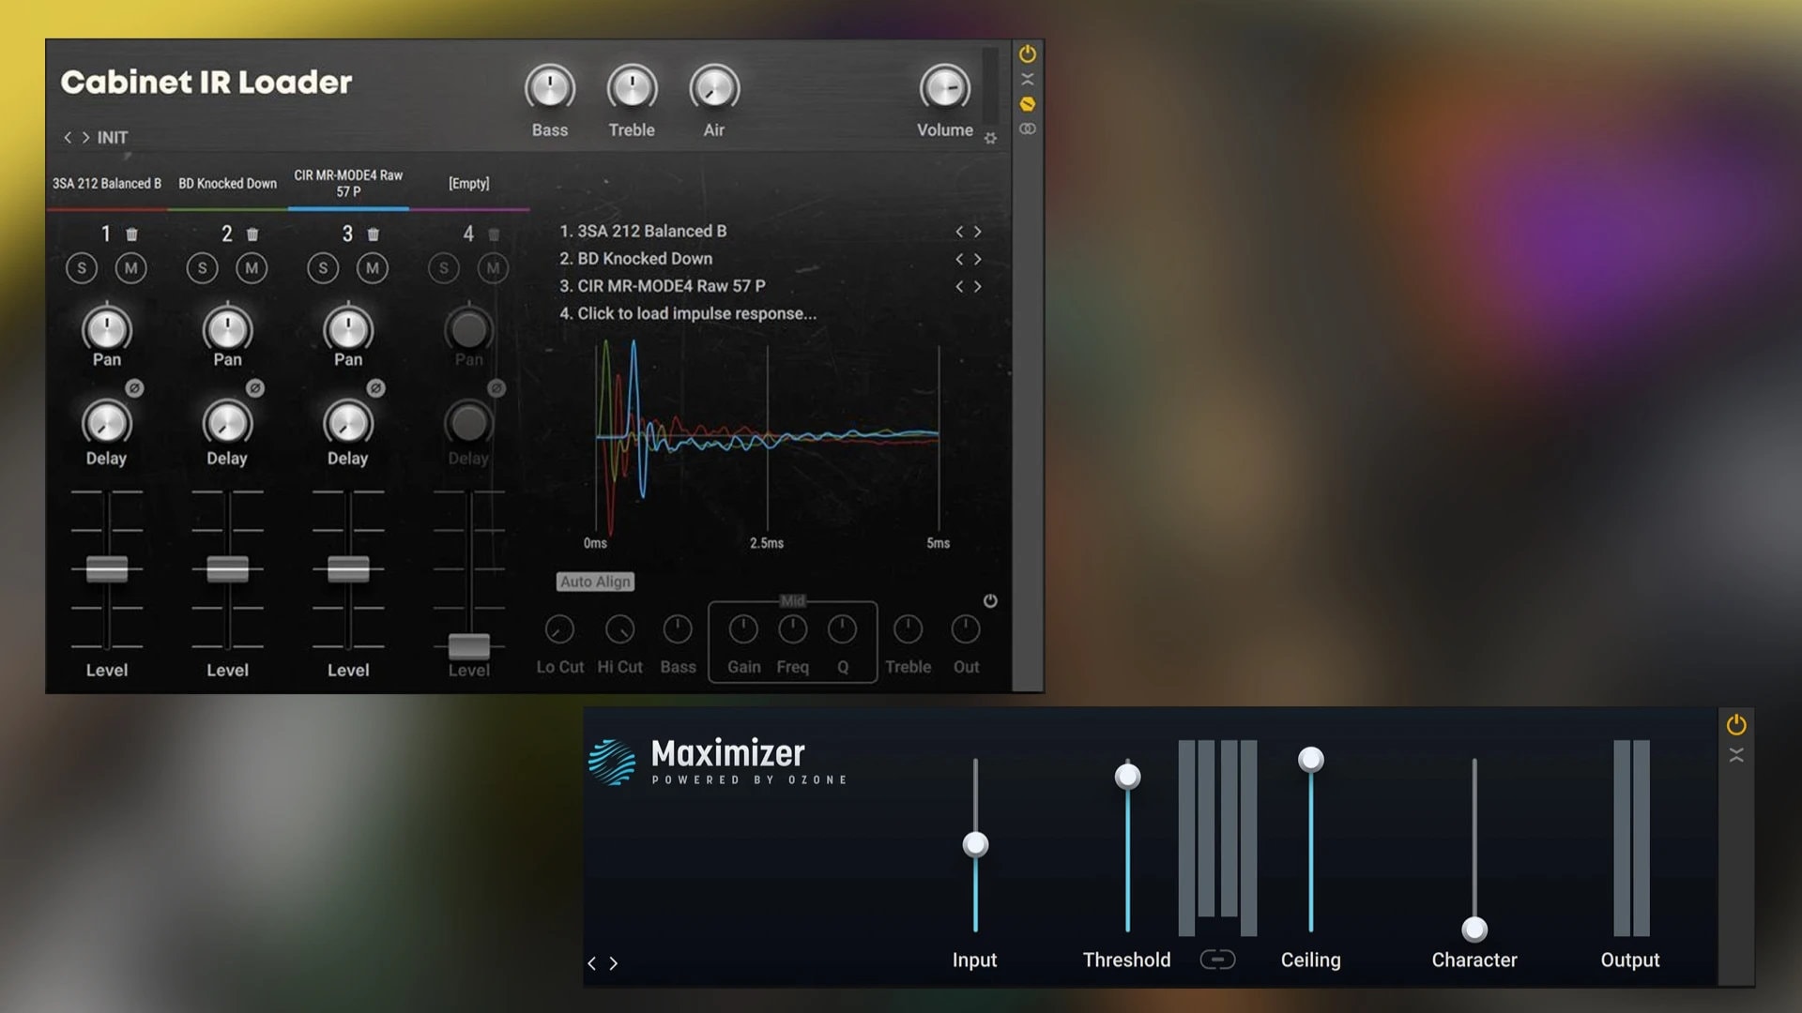Select previous preset in Cabinet IR Loader

click(x=68, y=138)
